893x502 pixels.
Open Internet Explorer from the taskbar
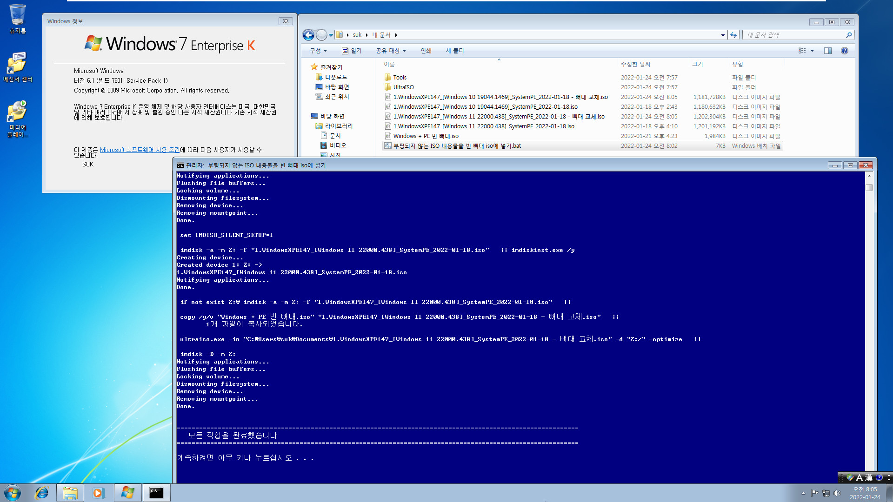(42, 493)
